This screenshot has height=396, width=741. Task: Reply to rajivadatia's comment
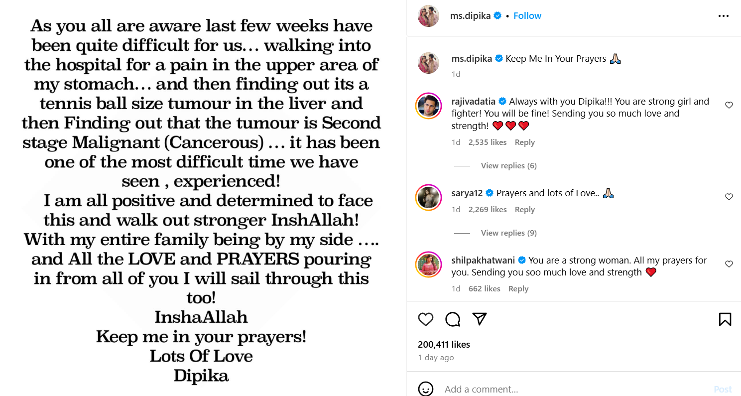pos(524,142)
